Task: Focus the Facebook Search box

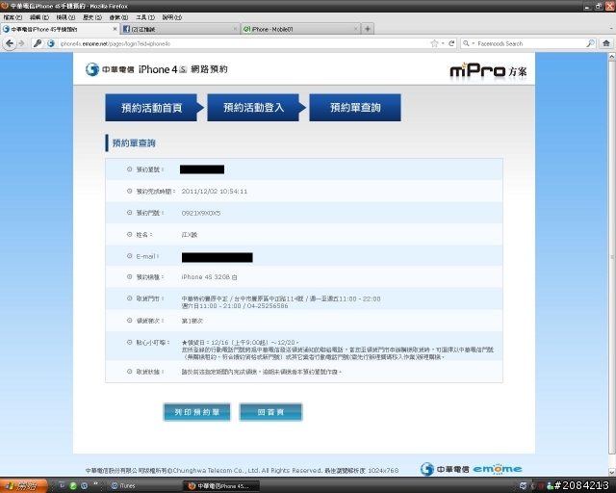Action: point(530,43)
